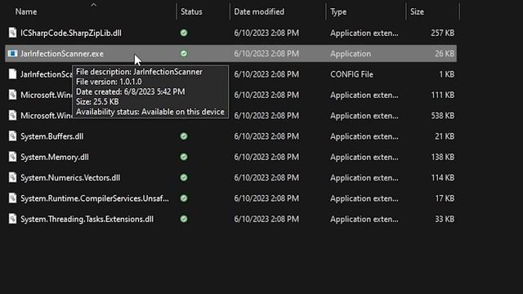
Task: Click the Type column header
Action: click(338, 11)
